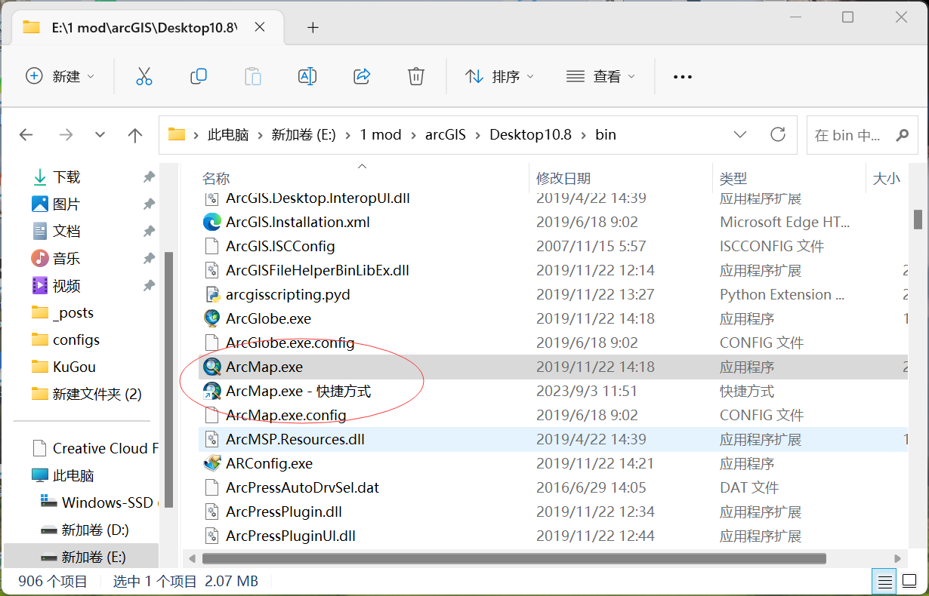
Task: Open the See more ellipsis menu
Action: 682,75
